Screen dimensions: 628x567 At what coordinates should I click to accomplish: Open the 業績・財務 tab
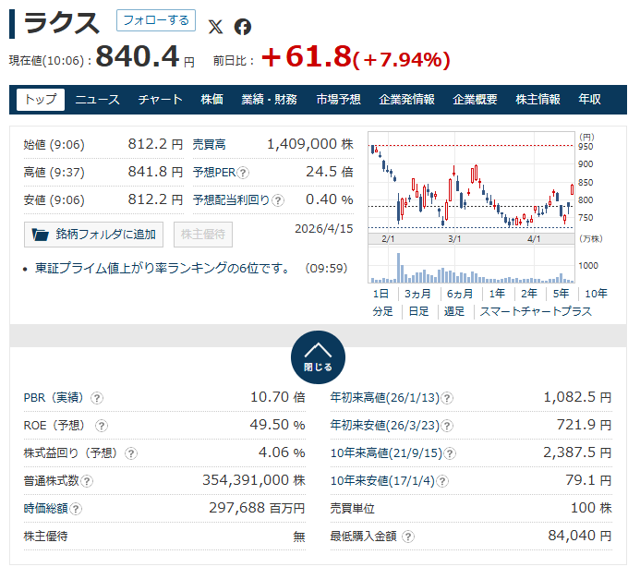click(x=269, y=100)
